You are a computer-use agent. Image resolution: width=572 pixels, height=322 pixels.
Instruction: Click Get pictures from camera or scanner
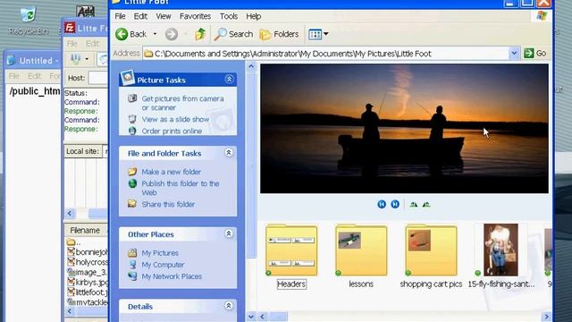click(x=182, y=103)
